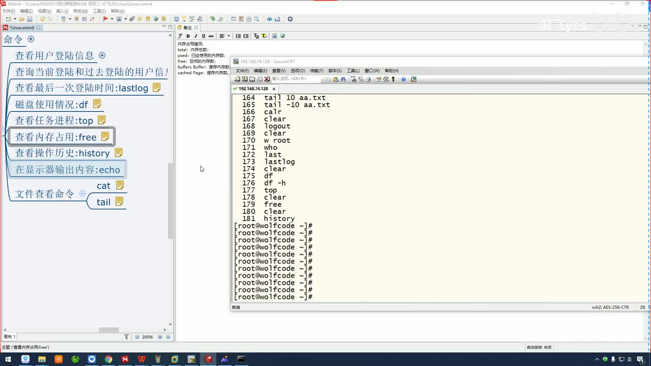Zoom out with the minus button

point(137,337)
